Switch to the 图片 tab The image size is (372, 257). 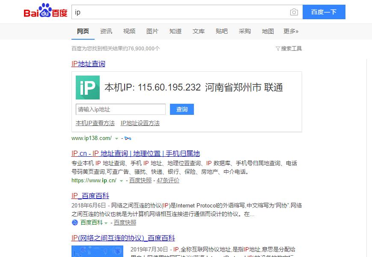pyautogui.click(x=152, y=31)
